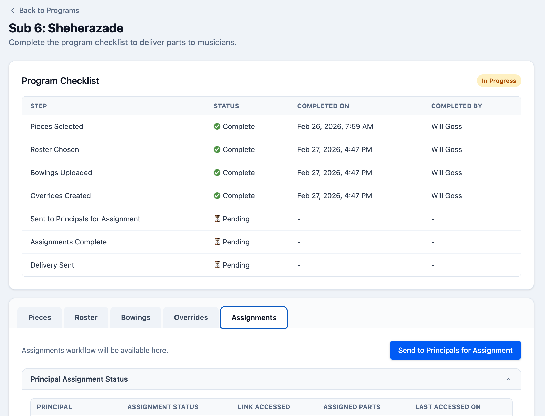Click the Delivery Sent checklist row
The image size is (545, 416).
click(x=154, y=265)
